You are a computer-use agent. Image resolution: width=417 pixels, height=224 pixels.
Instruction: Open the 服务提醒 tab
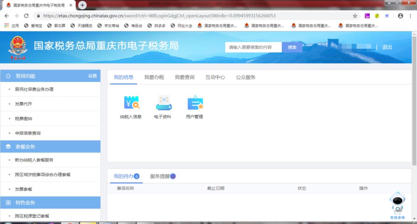pos(160,176)
